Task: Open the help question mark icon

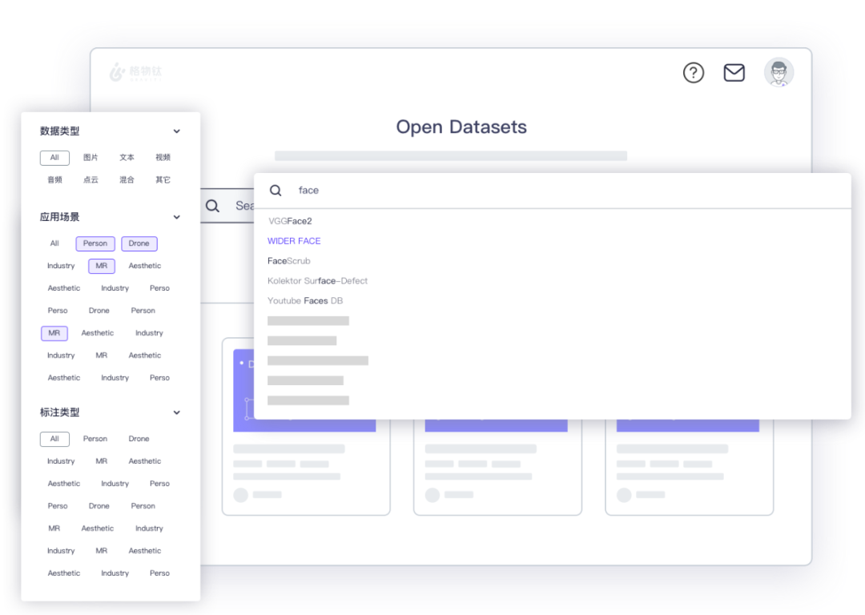Action: click(x=693, y=73)
